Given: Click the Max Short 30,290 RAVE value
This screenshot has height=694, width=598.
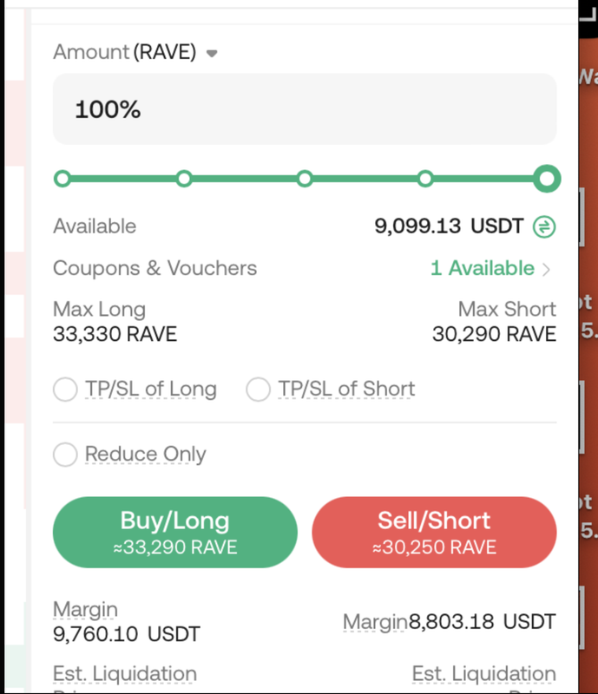Looking at the screenshot, I should (x=494, y=334).
